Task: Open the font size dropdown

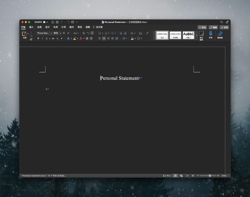Action: pyautogui.click(x=57, y=33)
